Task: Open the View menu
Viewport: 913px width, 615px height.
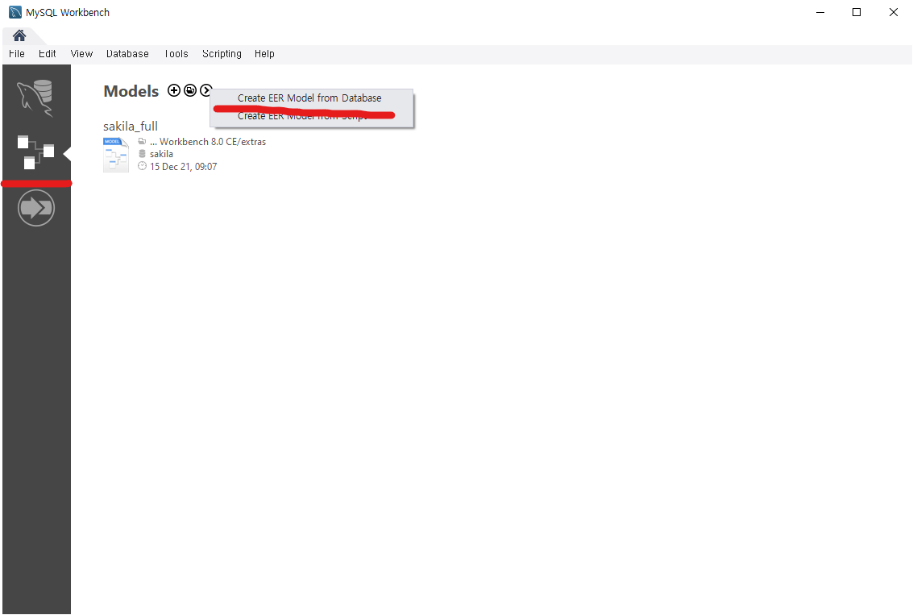Action: click(81, 53)
